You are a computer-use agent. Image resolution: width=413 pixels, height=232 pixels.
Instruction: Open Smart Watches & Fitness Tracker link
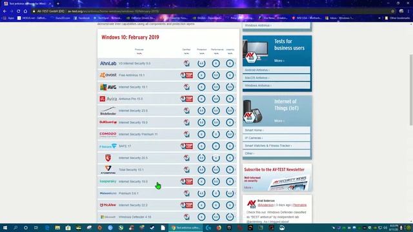tap(276, 146)
